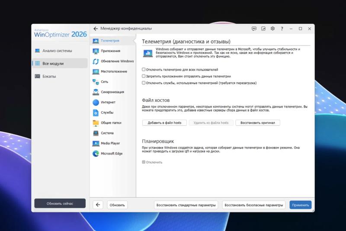
Task: Click the Media Player icon
Action: point(96,143)
